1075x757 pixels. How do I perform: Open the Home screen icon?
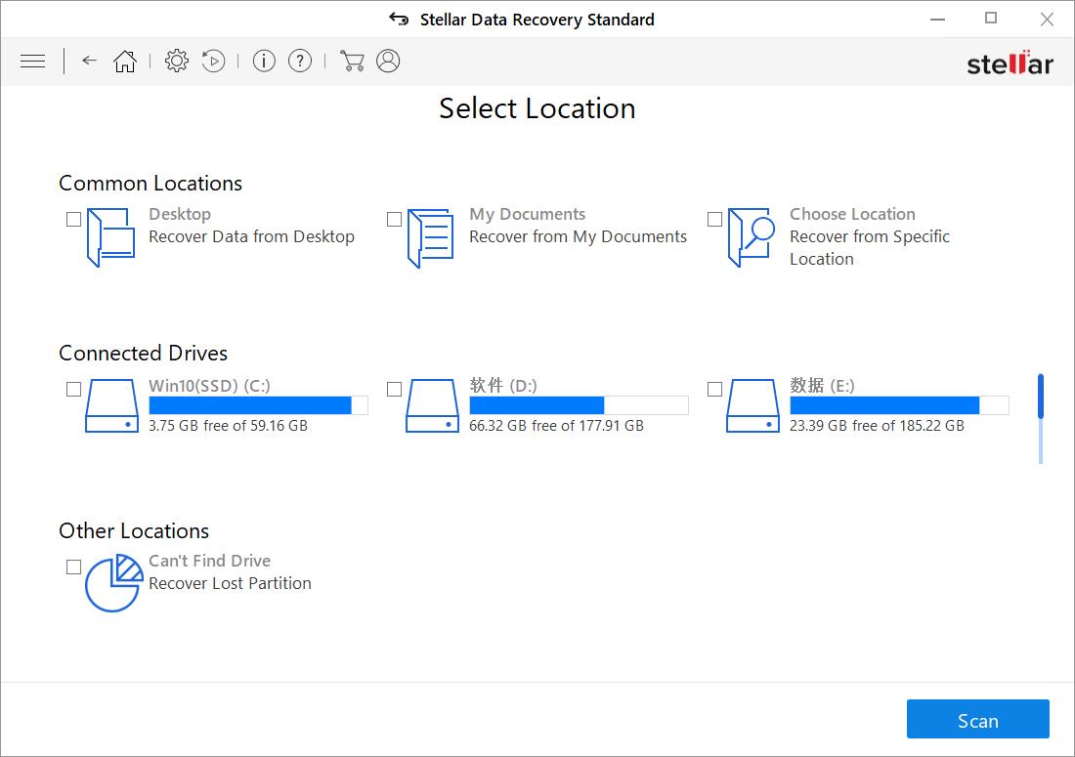click(x=125, y=62)
